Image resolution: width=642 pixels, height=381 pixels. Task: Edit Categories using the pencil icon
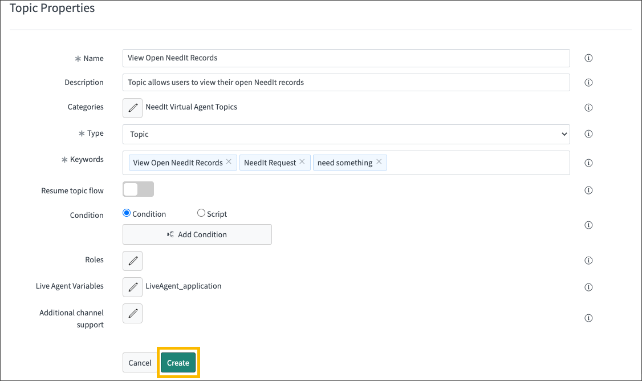tap(132, 108)
